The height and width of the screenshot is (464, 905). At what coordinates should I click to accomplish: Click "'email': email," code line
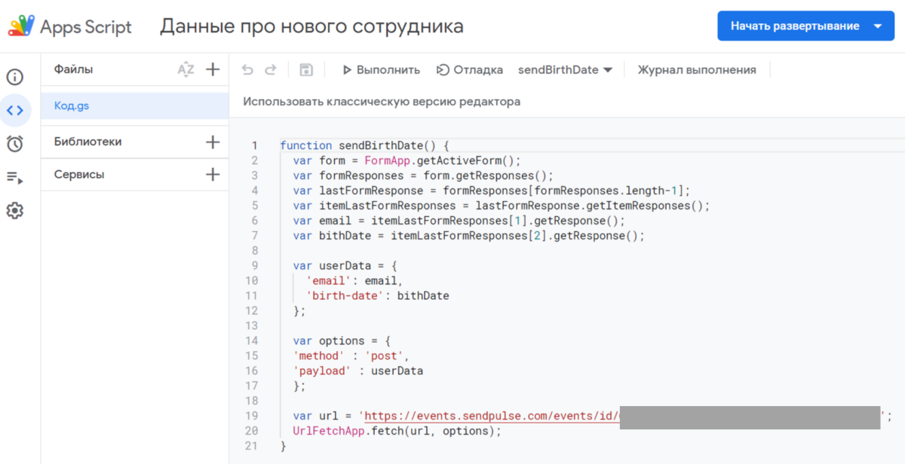click(x=354, y=281)
